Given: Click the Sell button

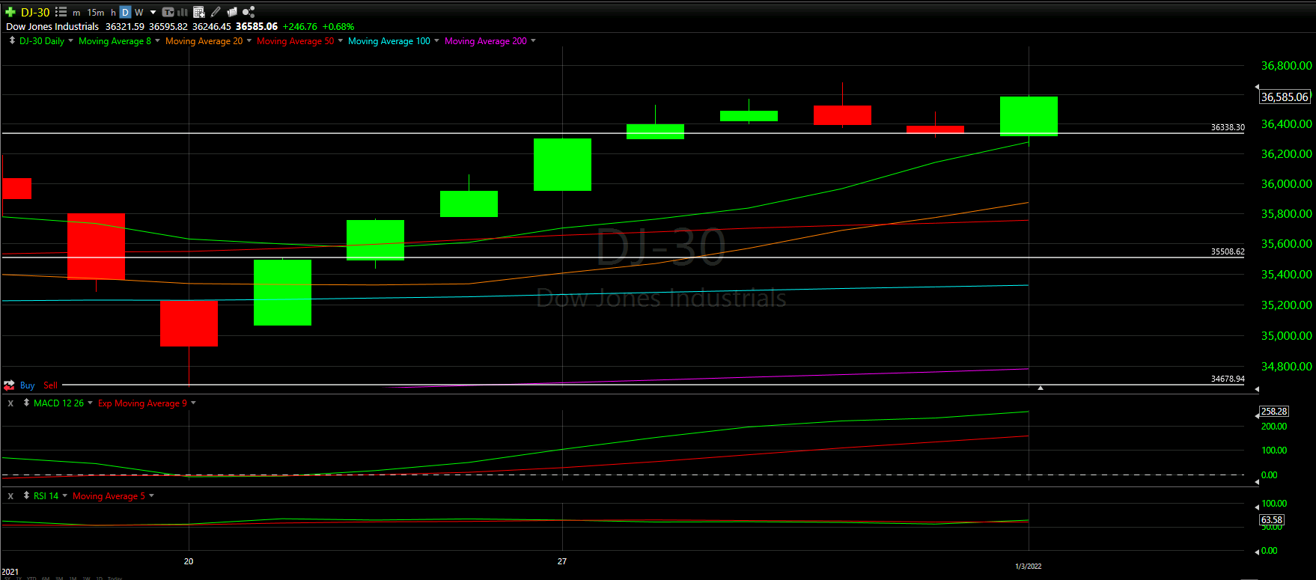Looking at the screenshot, I should tap(50, 385).
